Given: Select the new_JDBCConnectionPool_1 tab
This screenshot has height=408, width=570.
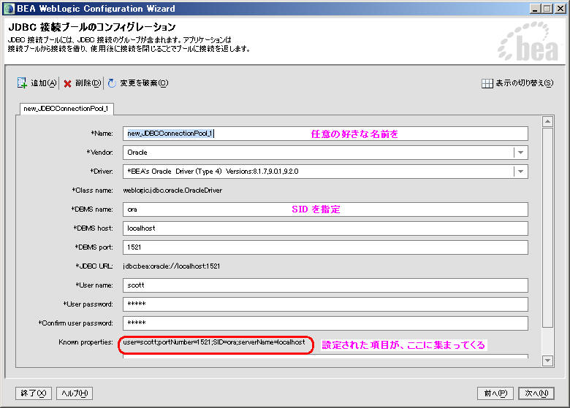Looking at the screenshot, I should (x=66, y=109).
